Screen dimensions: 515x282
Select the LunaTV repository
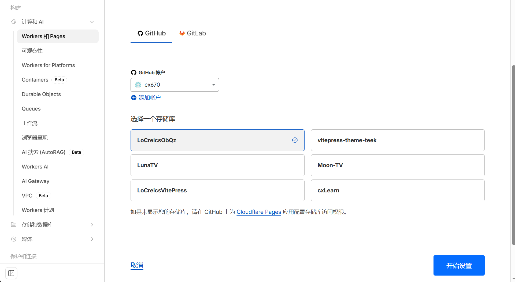pos(217,165)
